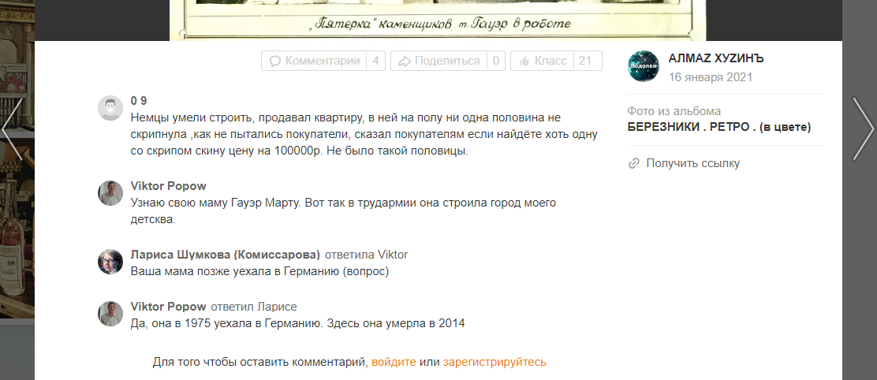Click the Получить ссылку text link
Screen dimensions: 877x380
pyautogui.click(x=692, y=163)
